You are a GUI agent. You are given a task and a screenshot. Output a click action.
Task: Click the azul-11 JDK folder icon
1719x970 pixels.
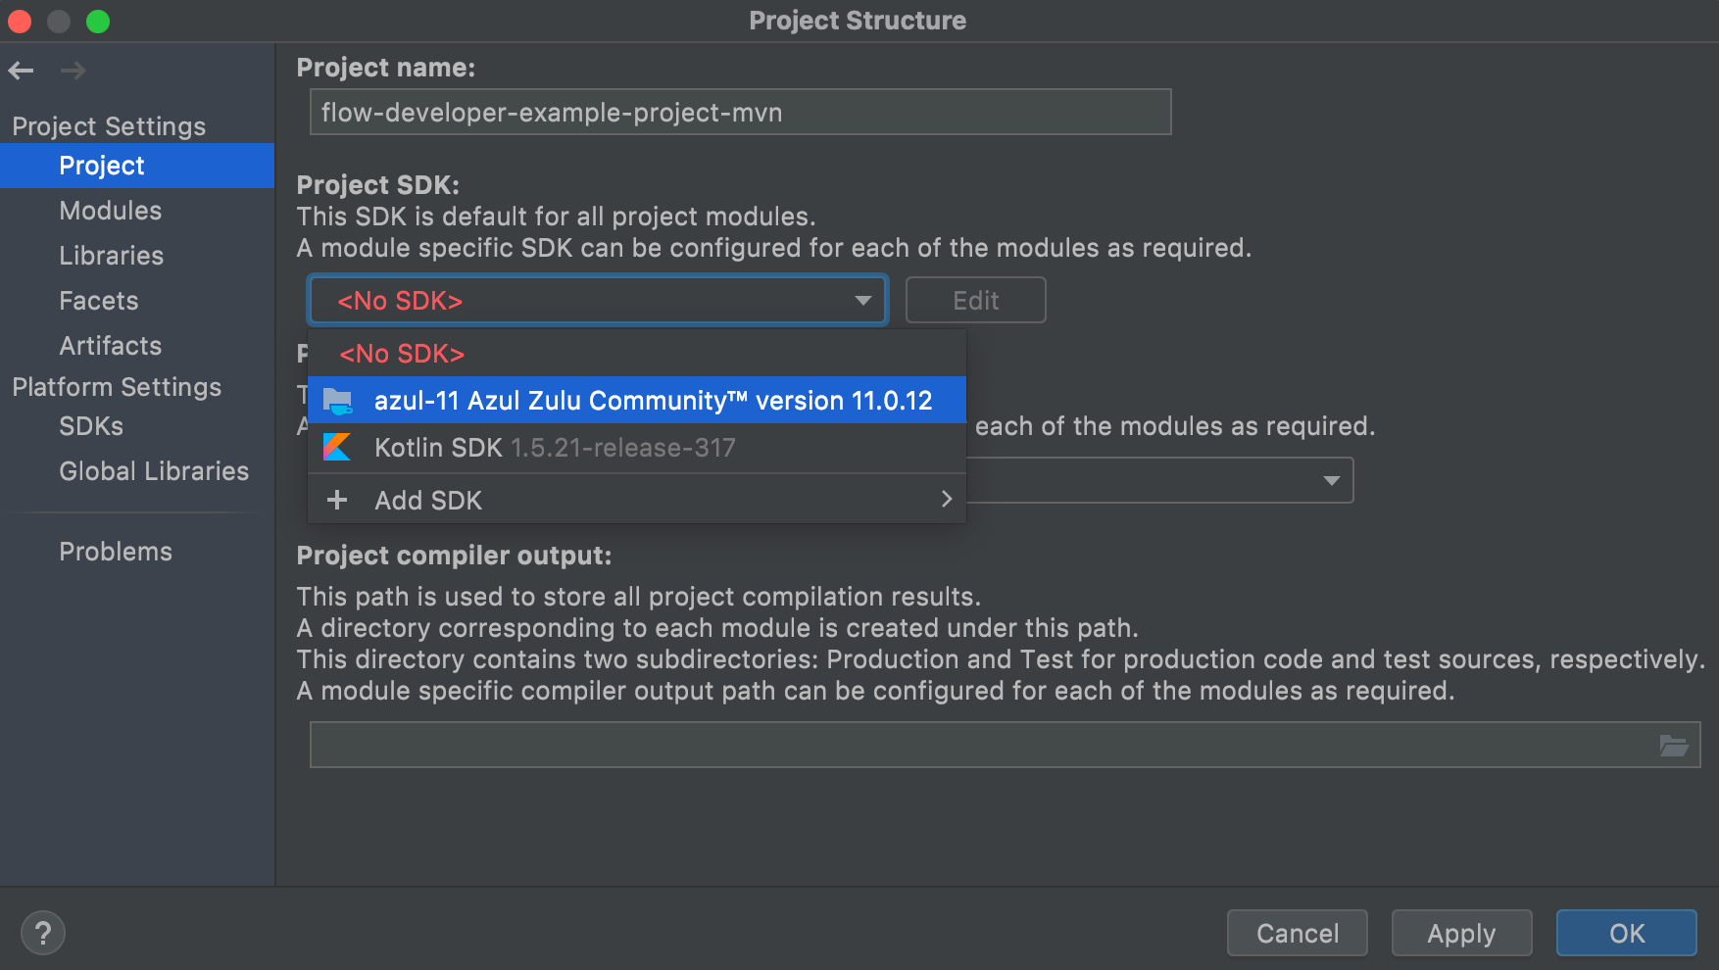338,401
